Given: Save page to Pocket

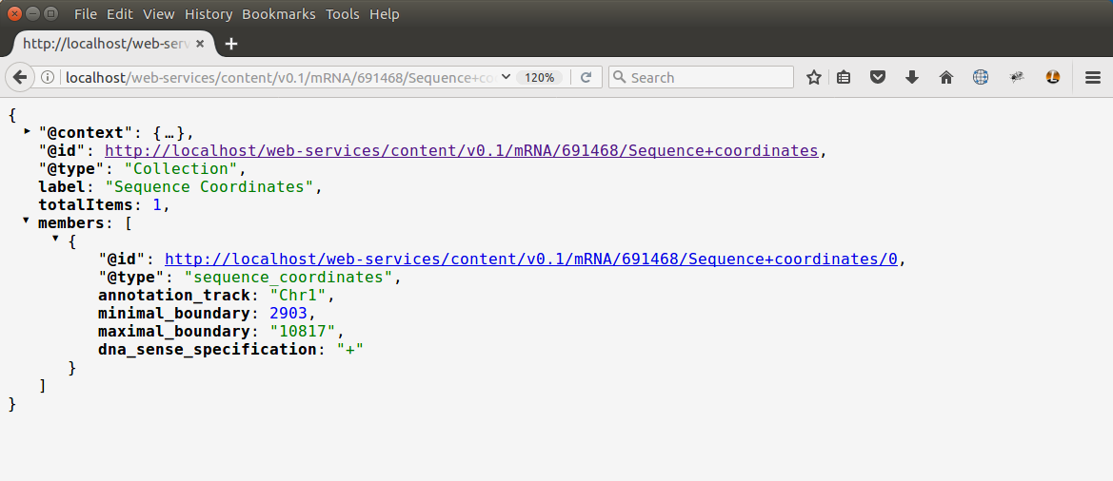Looking at the screenshot, I should pyautogui.click(x=879, y=78).
